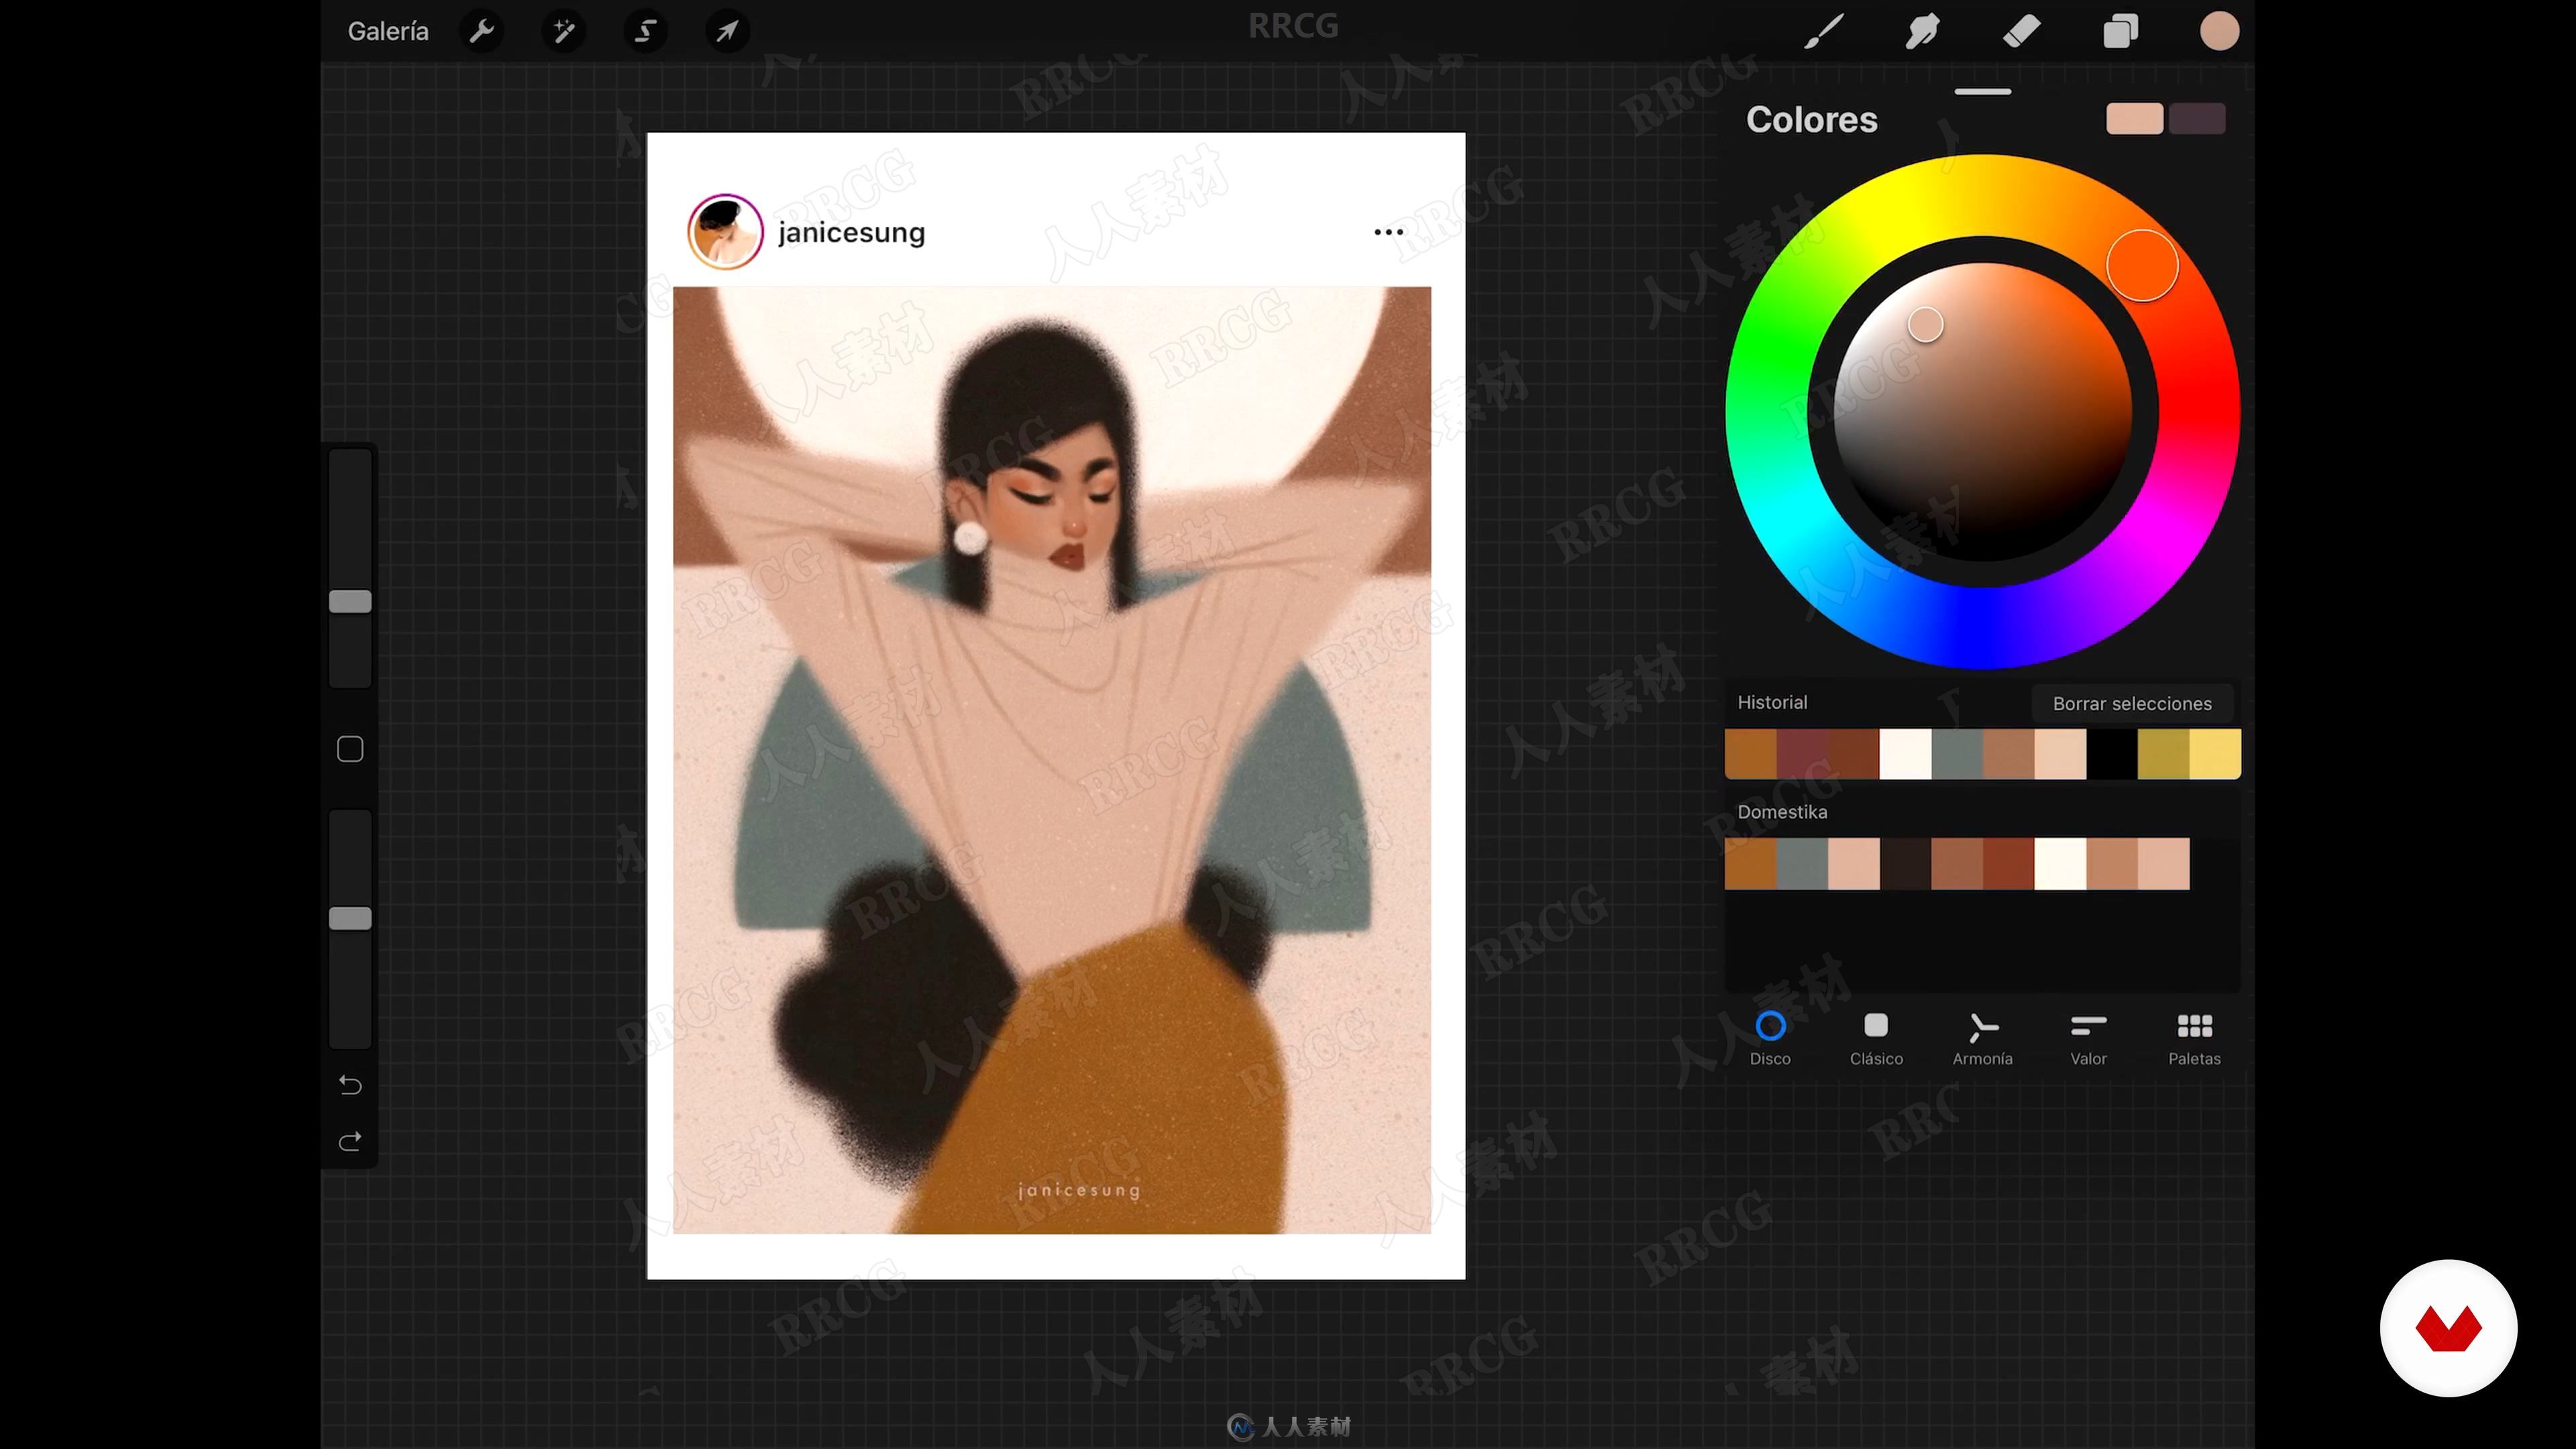This screenshot has width=2576, height=1449.
Task: Click the saturation disc selector handle
Action: tap(1925, 324)
